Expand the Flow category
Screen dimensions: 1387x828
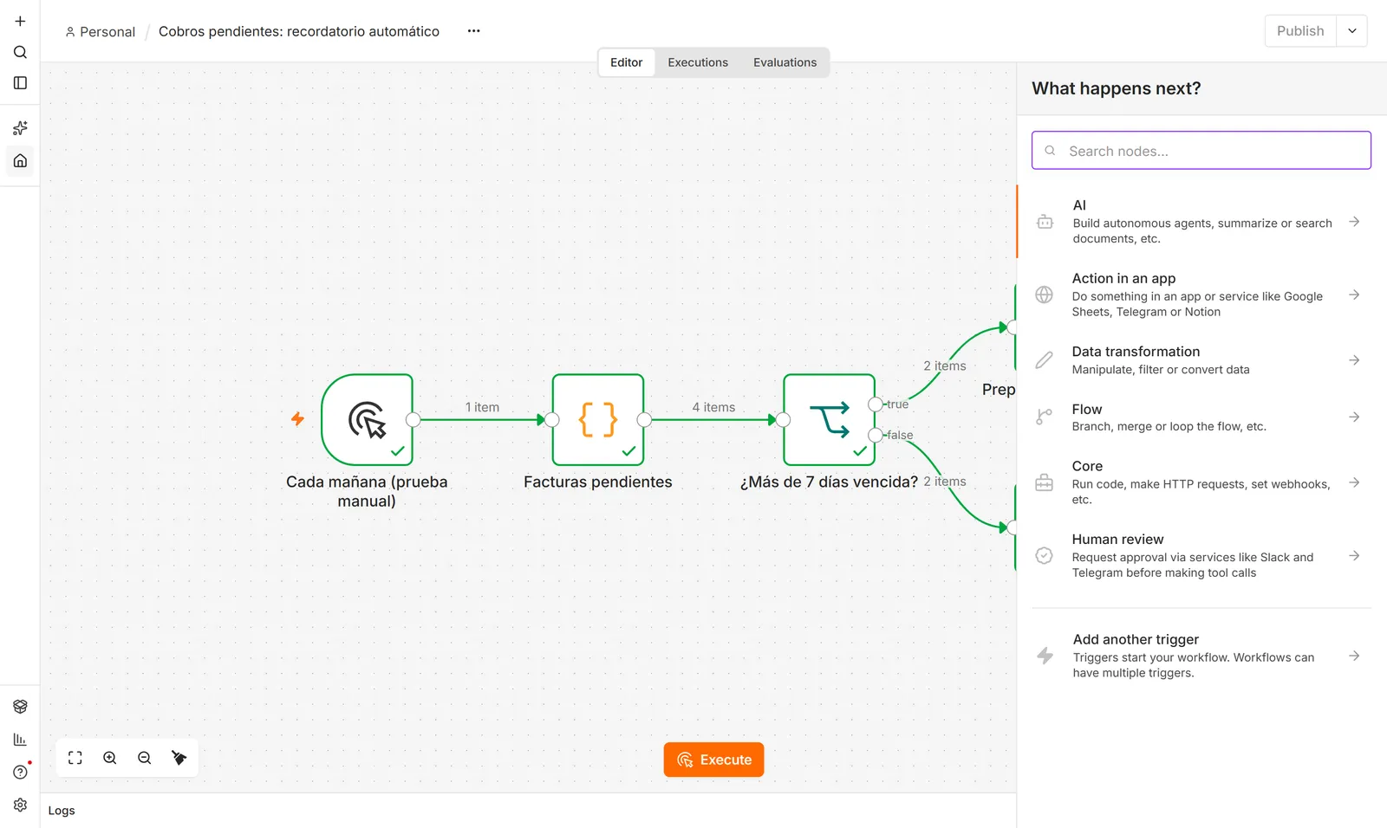1201,417
